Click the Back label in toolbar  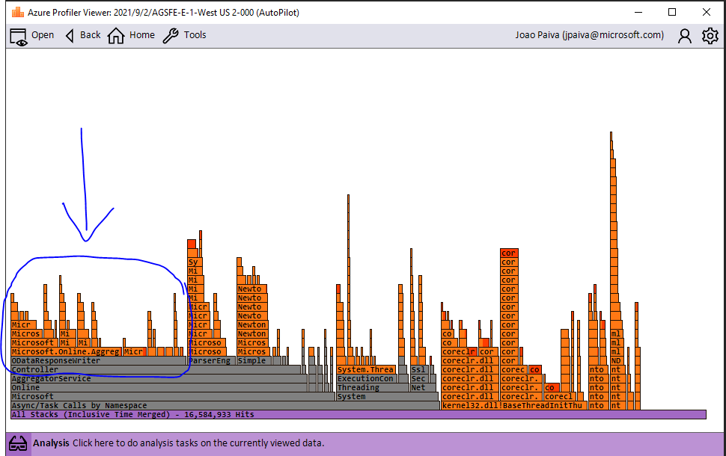point(91,35)
